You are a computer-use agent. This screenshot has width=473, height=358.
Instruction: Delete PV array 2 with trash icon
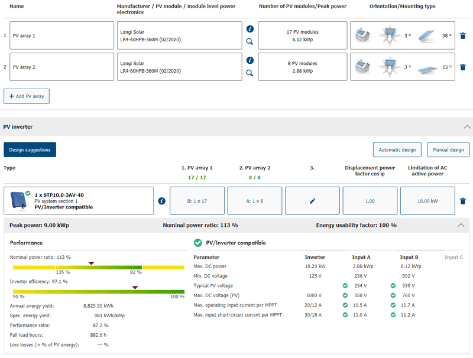click(x=463, y=67)
